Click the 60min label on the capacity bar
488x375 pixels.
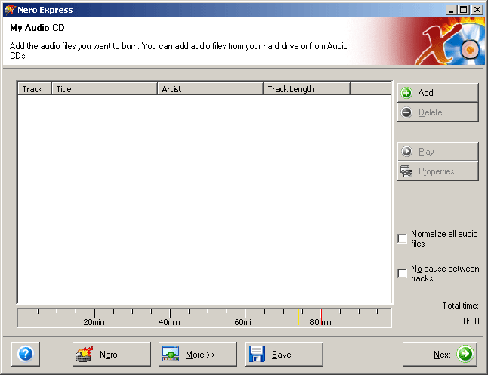pyautogui.click(x=245, y=322)
